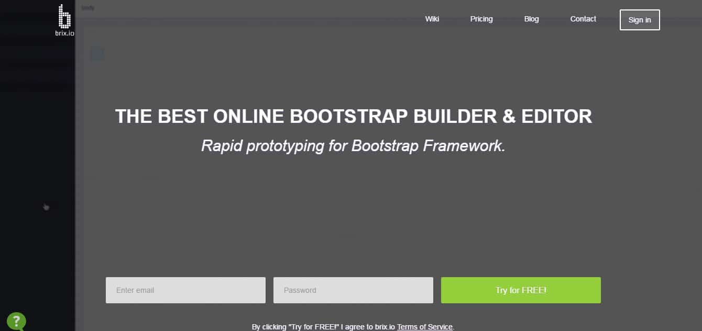Open the Wiki page
Image resolution: width=702 pixels, height=331 pixels.
(432, 19)
